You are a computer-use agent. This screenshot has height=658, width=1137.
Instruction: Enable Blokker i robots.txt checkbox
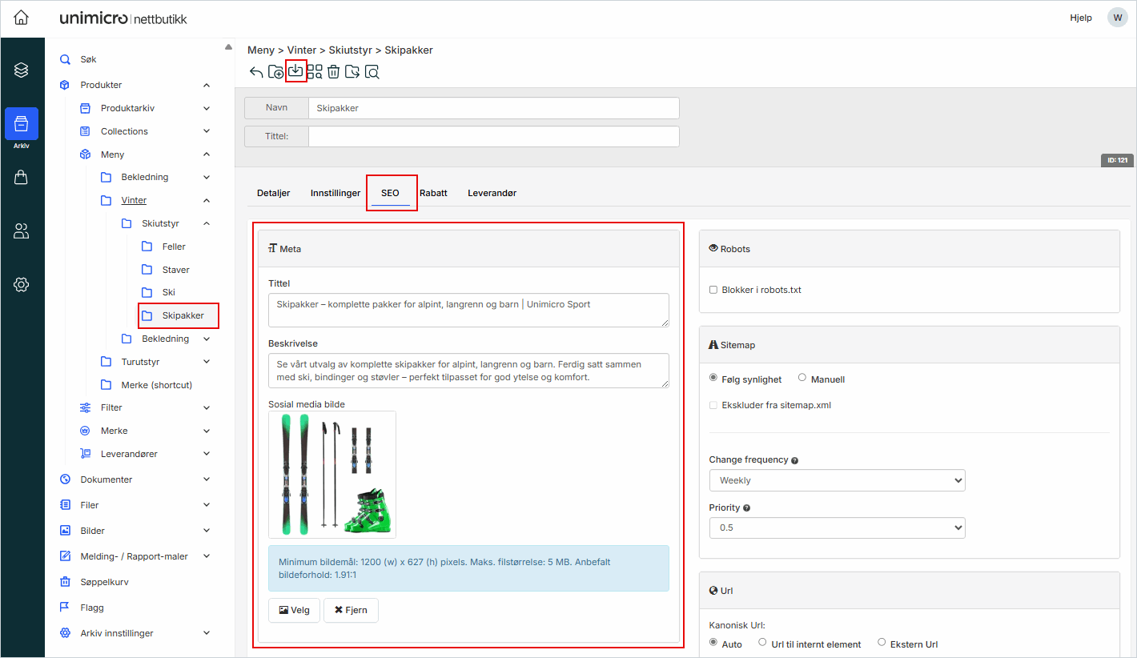(x=713, y=290)
